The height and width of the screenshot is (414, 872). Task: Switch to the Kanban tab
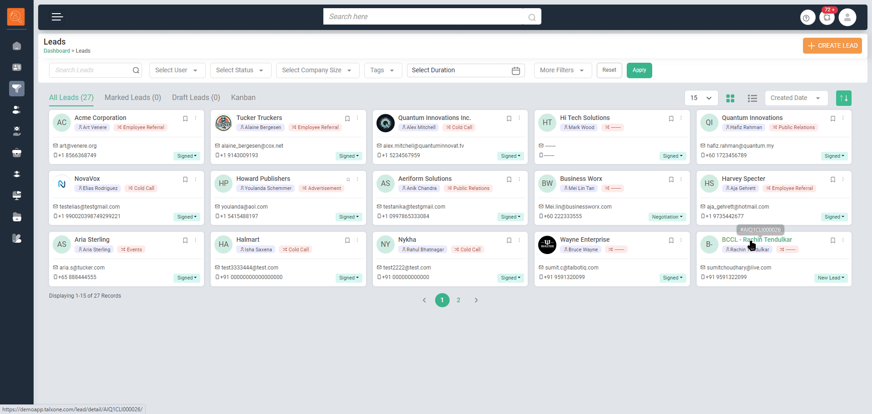243,98
